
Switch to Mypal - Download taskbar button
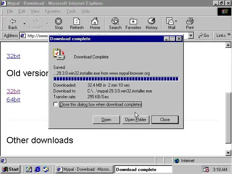pos(84,169)
